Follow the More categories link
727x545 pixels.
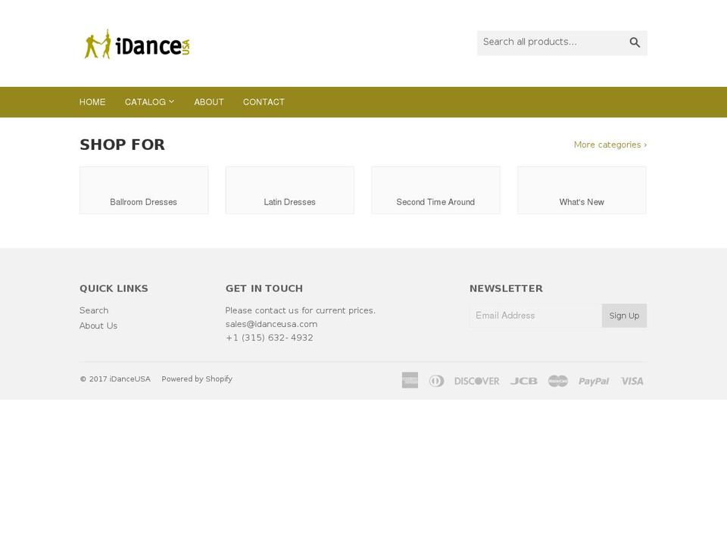610,145
